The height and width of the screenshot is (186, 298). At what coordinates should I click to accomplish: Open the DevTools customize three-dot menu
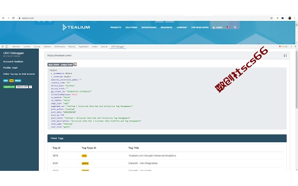coord(291,46)
